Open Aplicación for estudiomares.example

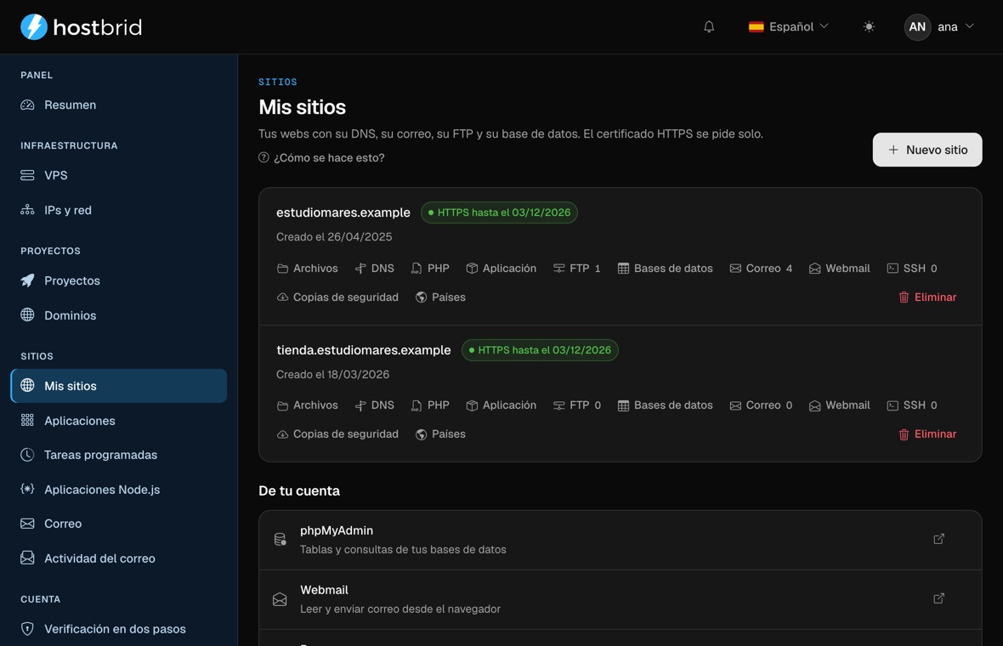(501, 268)
